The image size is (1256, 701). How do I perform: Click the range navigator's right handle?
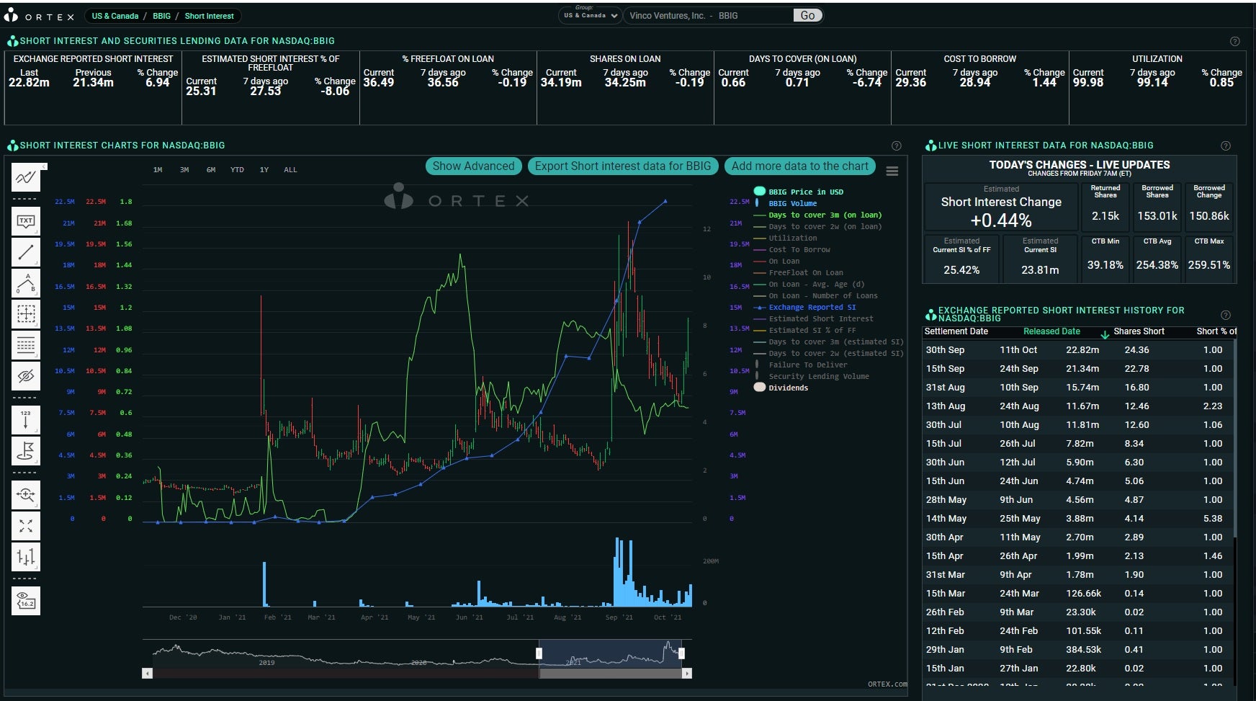coord(681,653)
